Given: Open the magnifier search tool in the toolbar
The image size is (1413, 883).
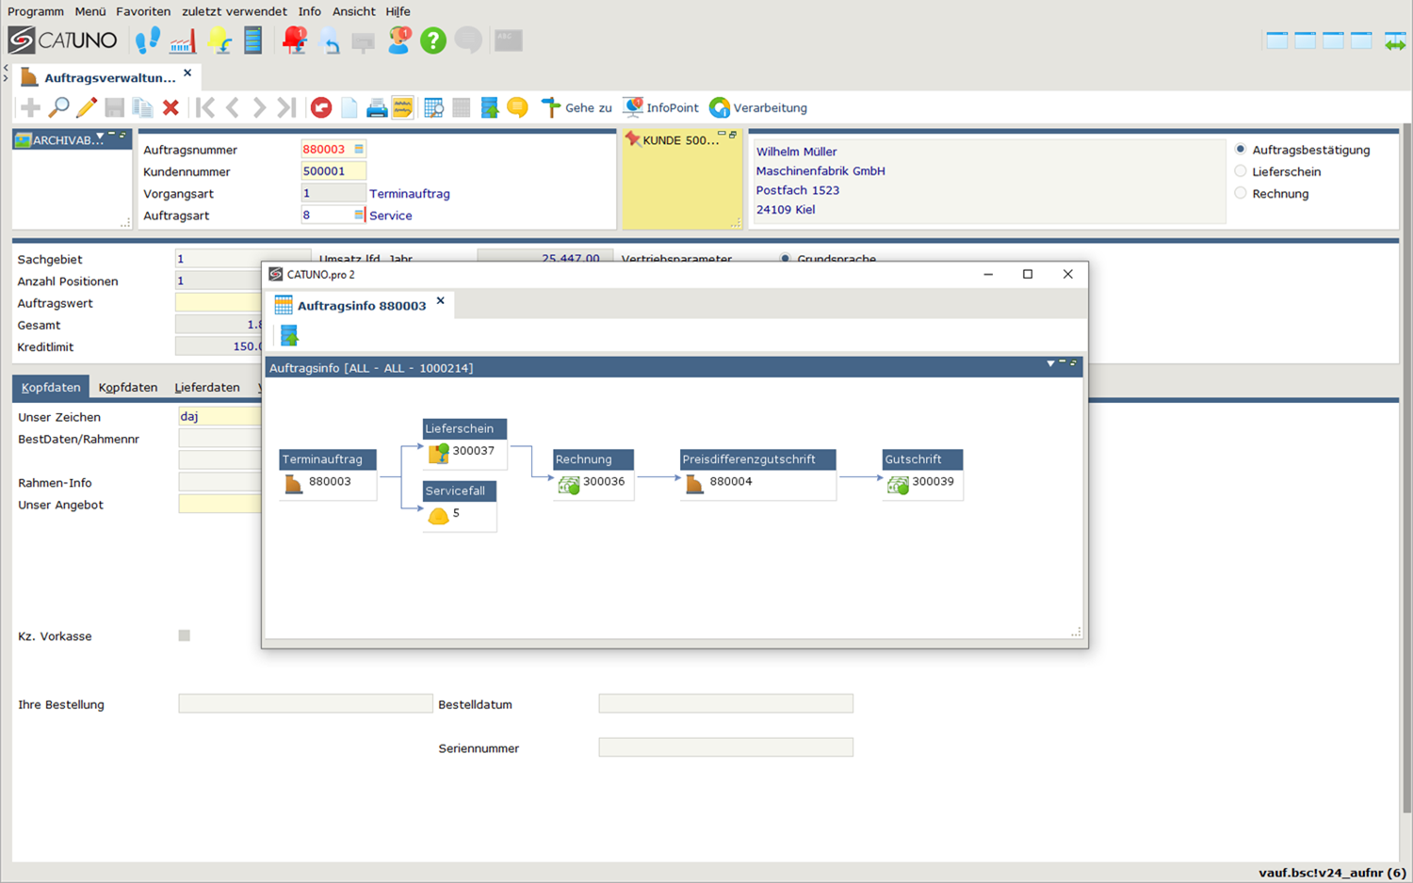Looking at the screenshot, I should [x=58, y=108].
